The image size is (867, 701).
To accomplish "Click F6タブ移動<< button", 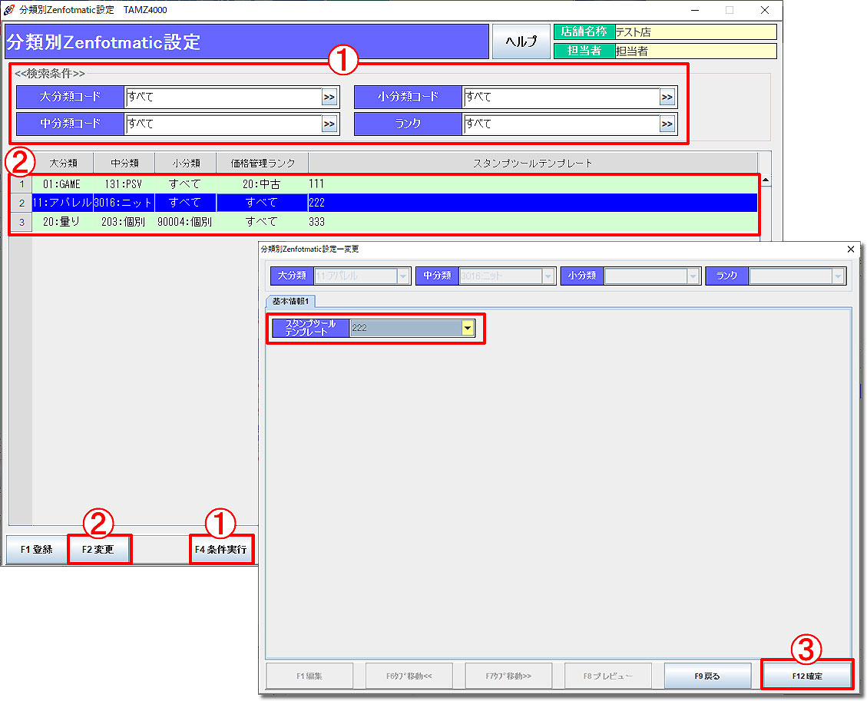I will (409, 676).
